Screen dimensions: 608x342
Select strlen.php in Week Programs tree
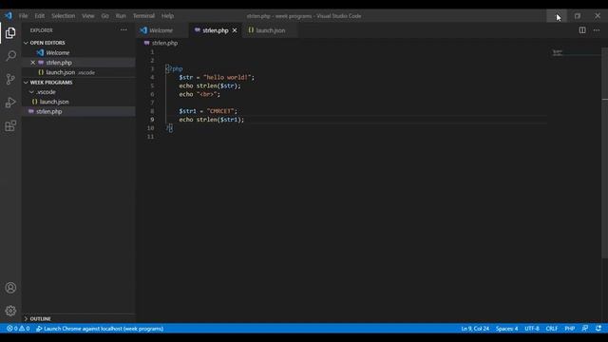click(x=48, y=112)
